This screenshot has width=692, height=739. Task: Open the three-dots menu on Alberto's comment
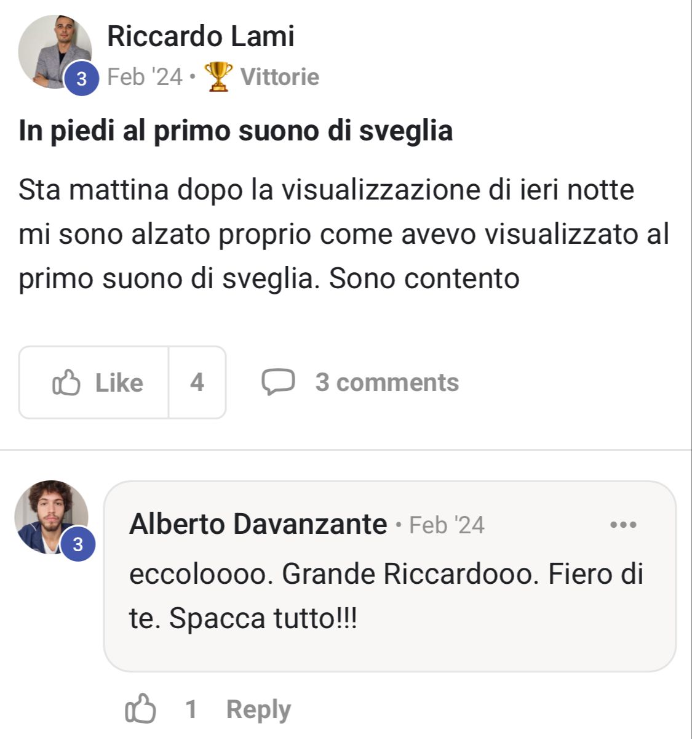[623, 525]
